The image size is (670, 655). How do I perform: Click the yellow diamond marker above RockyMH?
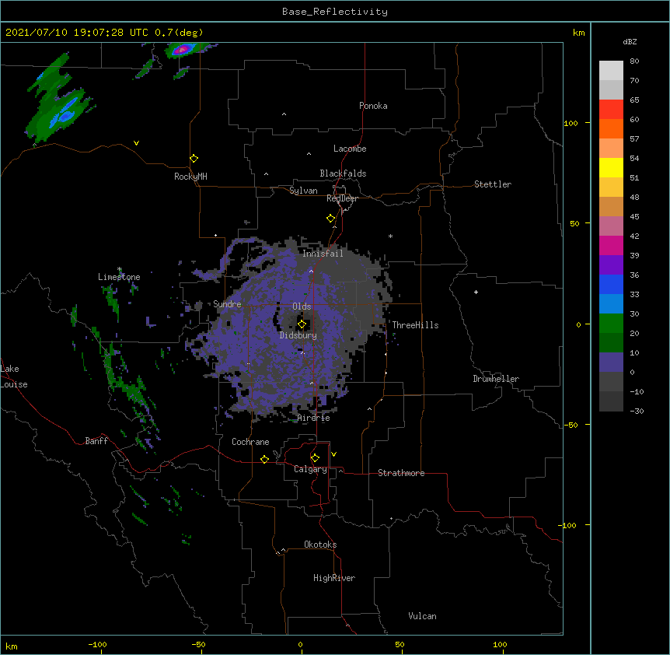194,159
